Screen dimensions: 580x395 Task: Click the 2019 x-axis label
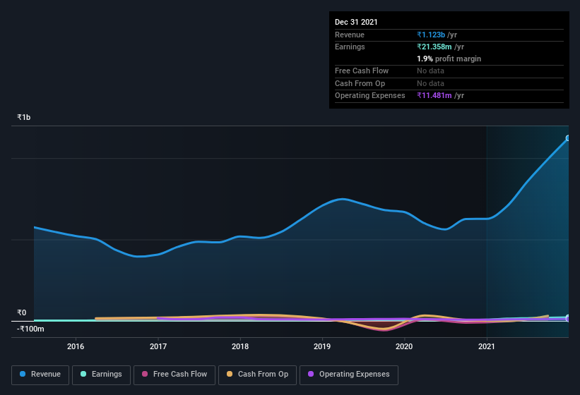click(x=322, y=346)
